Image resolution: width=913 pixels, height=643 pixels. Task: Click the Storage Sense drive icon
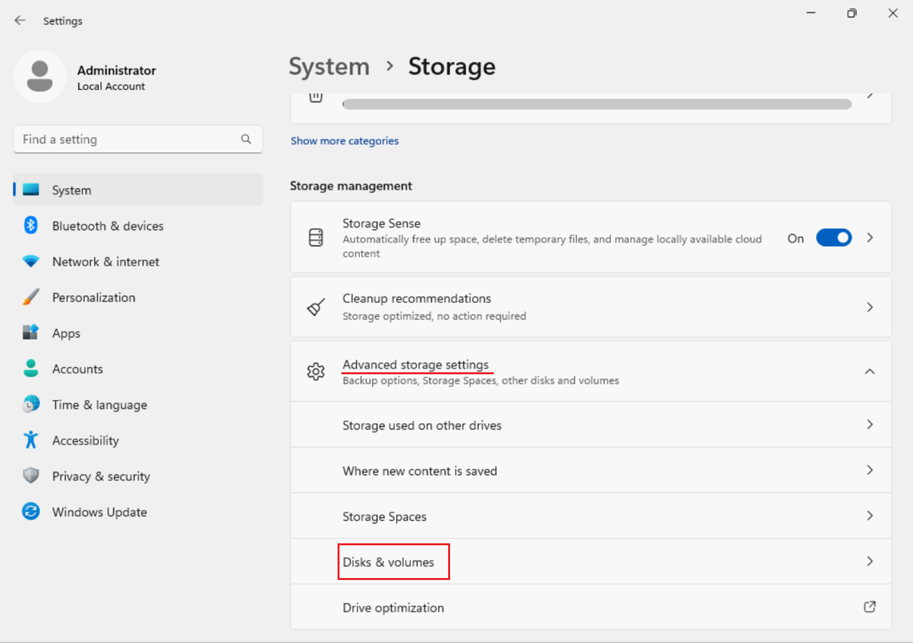[316, 238]
